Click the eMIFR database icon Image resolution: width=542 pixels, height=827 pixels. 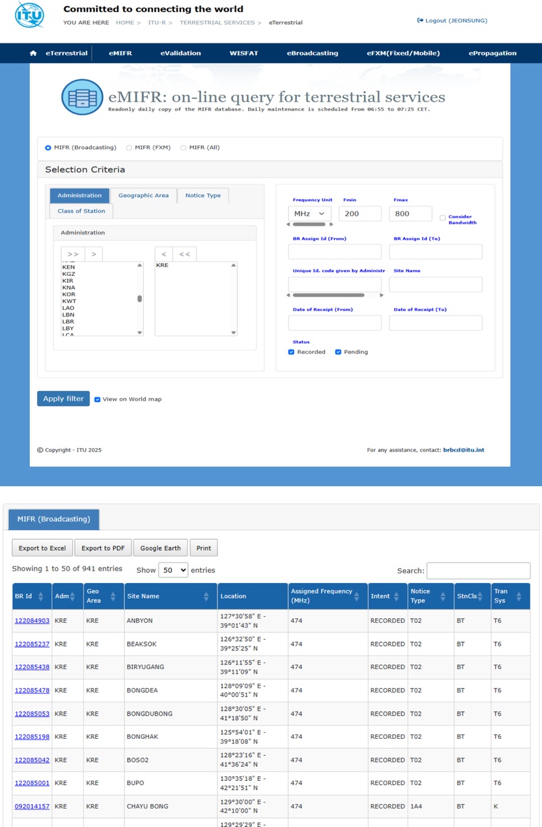tap(83, 97)
